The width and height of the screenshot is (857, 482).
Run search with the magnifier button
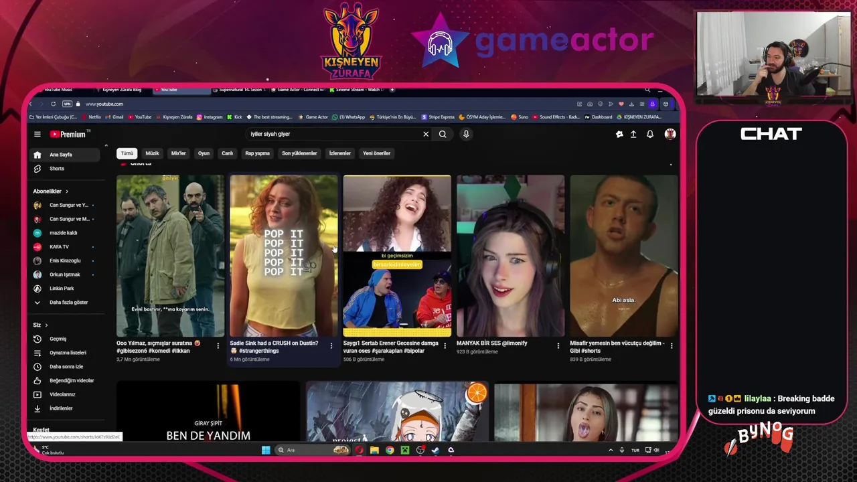pos(443,134)
